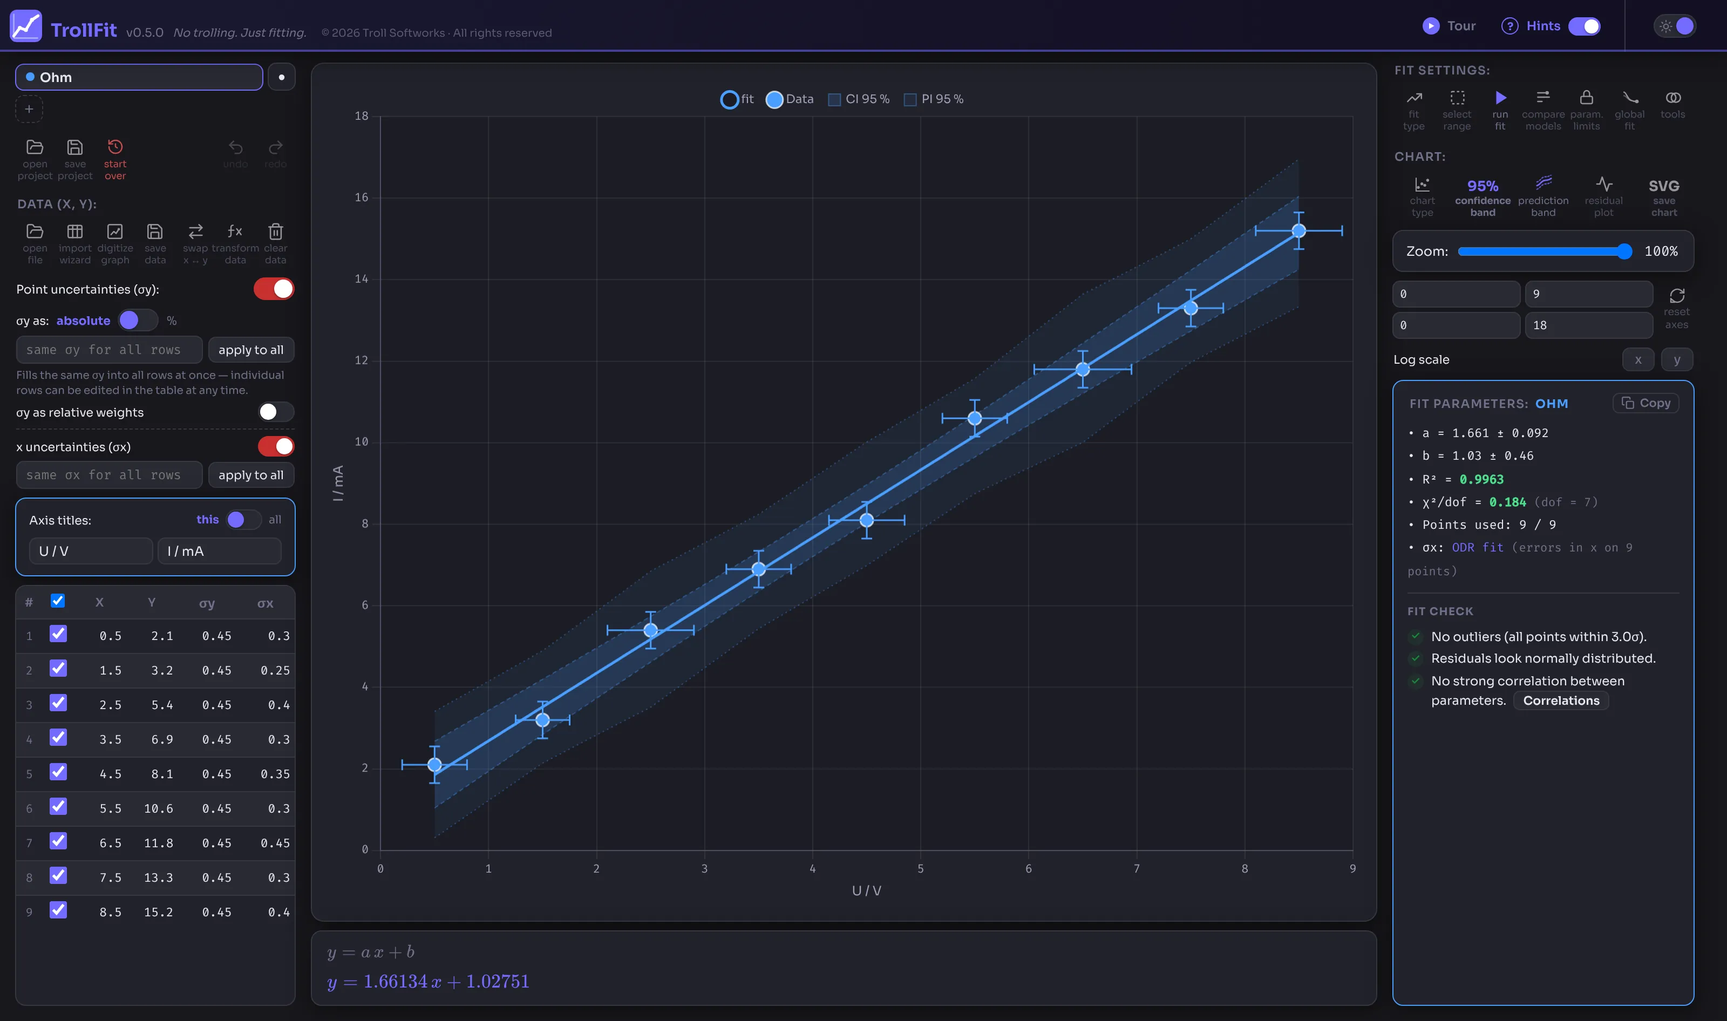Add a new dataset with plus button
The image size is (1727, 1021).
pyautogui.click(x=29, y=108)
